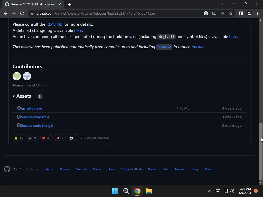Download Source code (tar.gz)
The width and height of the screenshot is (263, 197).
click(37, 126)
